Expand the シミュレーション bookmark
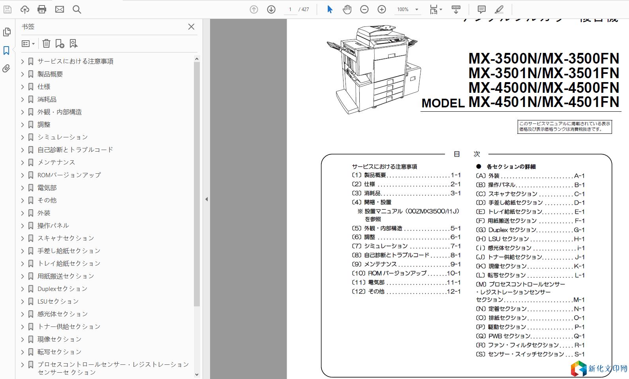Viewport: 629px width, 379px height. pyautogui.click(x=23, y=137)
